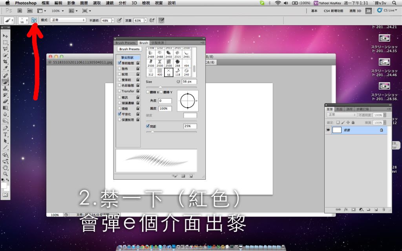Click the layer style fx icon
The width and height of the screenshot is (402, 251).
[346, 210]
